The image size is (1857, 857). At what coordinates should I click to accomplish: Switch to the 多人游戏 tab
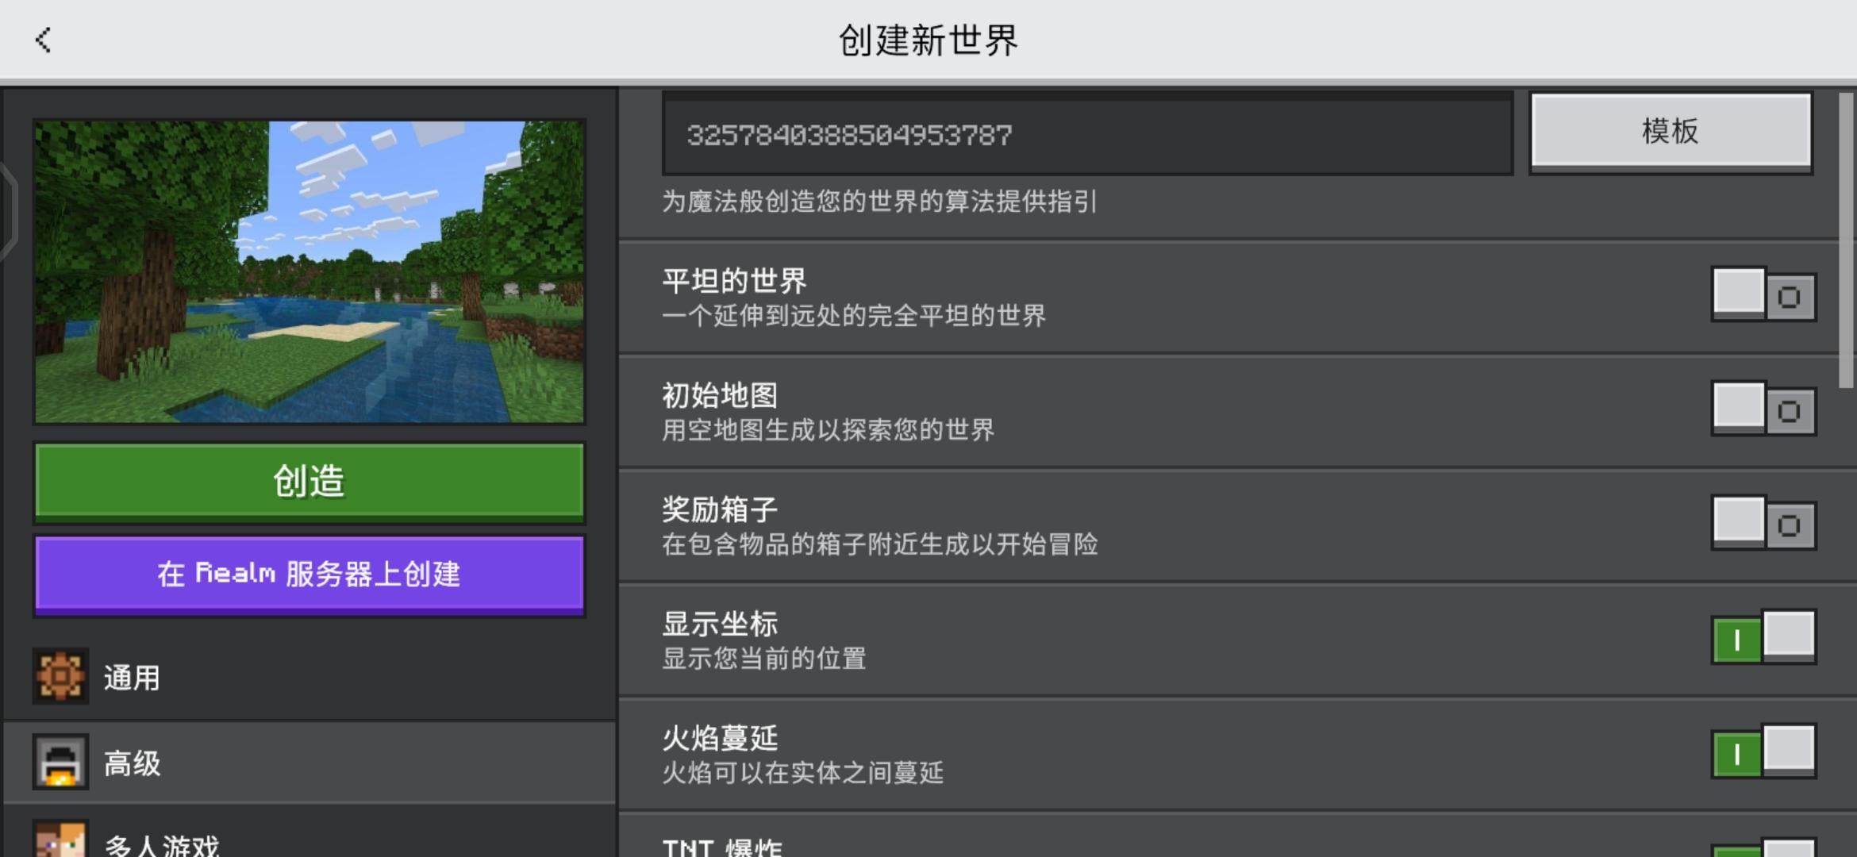[x=309, y=833]
